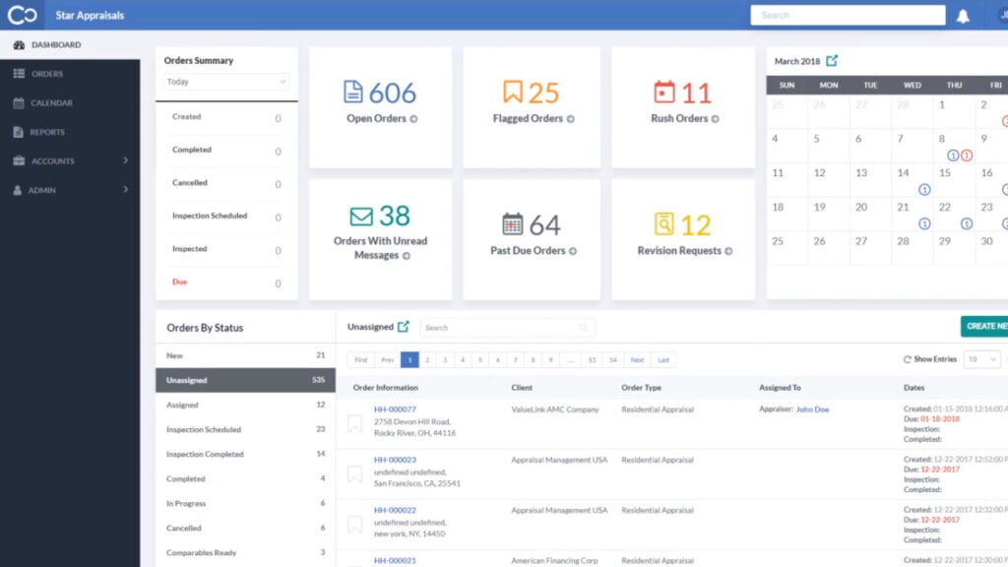Select the In Progress status row
Viewport: 1008px width, 567px height.
[245, 503]
